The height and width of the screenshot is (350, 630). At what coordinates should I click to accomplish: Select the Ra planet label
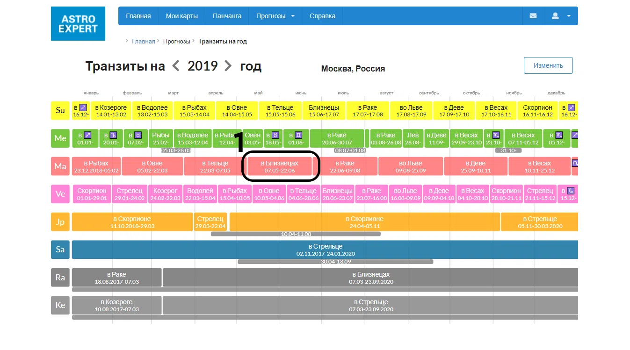click(x=60, y=278)
